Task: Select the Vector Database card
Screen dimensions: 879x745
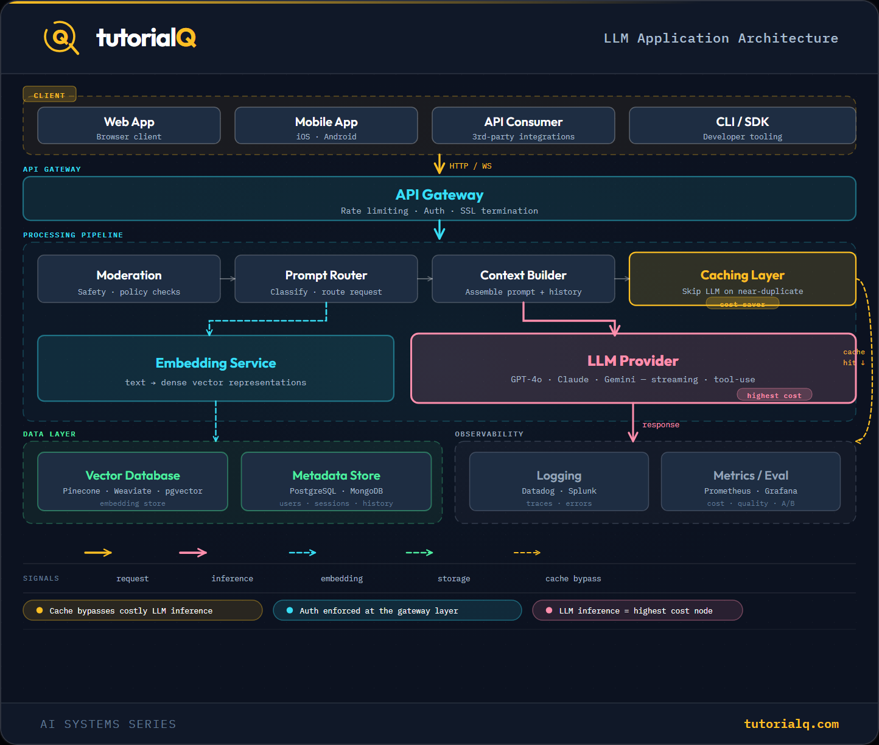Action: coord(133,481)
